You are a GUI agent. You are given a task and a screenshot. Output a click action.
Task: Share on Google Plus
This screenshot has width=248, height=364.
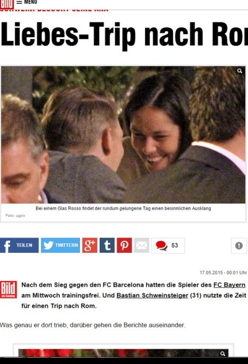click(x=90, y=245)
